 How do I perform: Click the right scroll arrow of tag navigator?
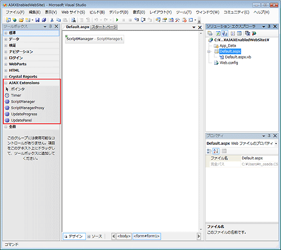click(x=199, y=236)
